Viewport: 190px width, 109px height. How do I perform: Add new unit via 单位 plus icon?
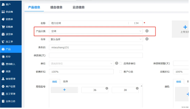pyautogui.click(x=117, y=63)
